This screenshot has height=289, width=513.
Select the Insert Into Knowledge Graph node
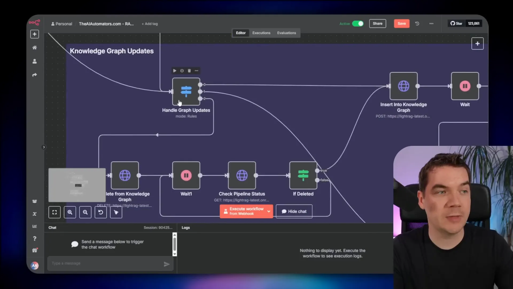tap(403, 86)
